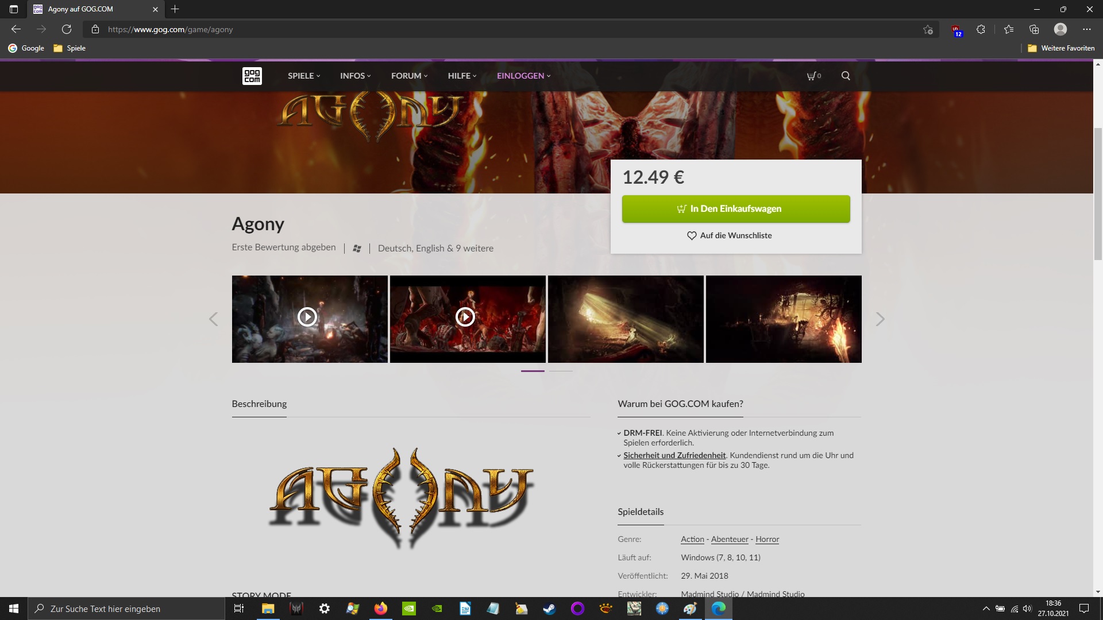Viewport: 1103px width, 620px height.
Task: Open the browser profile avatar
Action: [x=1060, y=29]
